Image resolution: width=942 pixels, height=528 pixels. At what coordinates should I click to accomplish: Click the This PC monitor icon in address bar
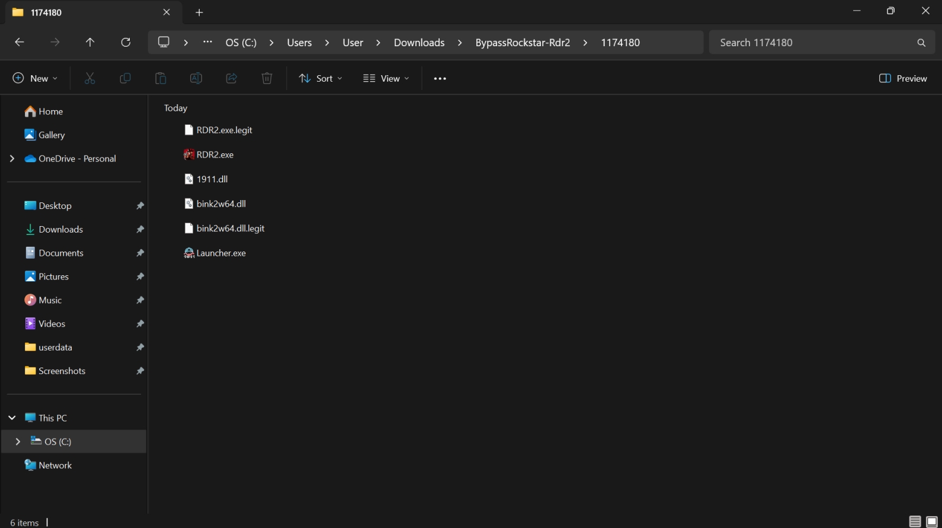pos(164,42)
